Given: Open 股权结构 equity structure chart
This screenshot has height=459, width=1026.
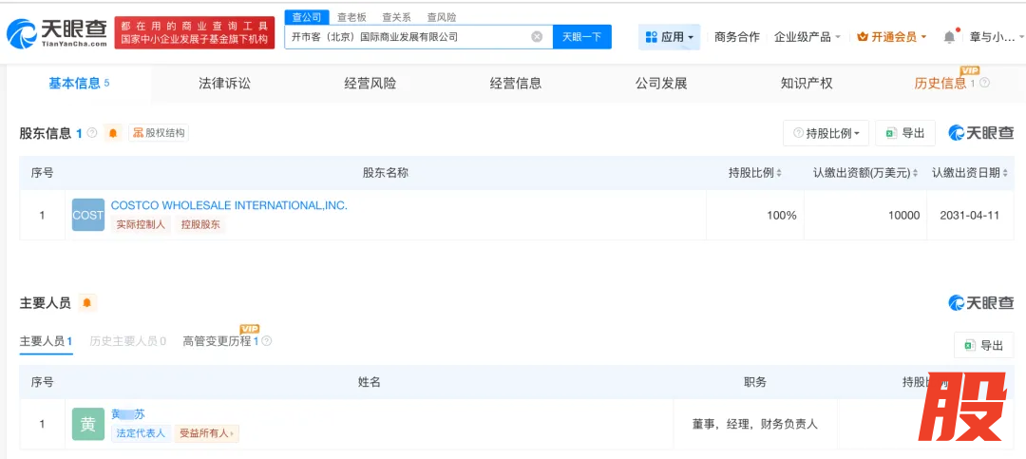Looking at the screenshot, I should click(x=159, y=133).
